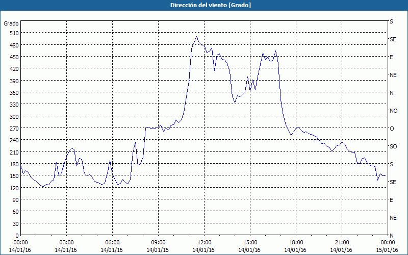Screen dimensions: 408x255
Task: Pick the 12:00 time axis label
Action: (x=205, y=243)
